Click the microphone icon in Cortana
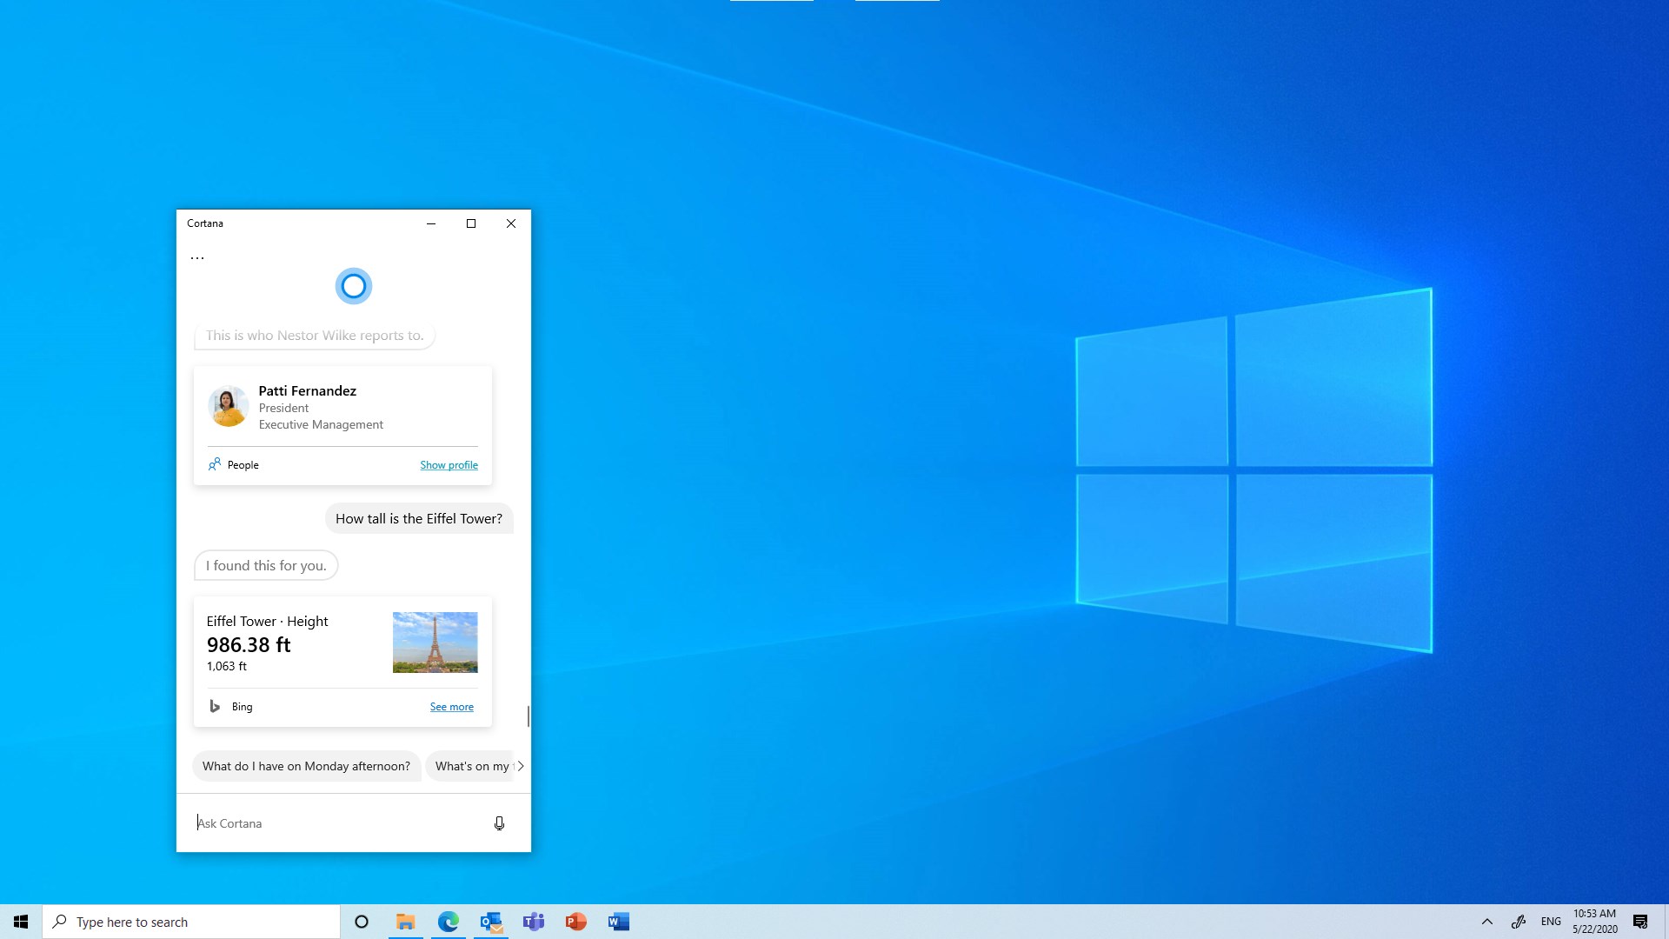The width and height of the screenshot is (1669, 939). (499, 823)
